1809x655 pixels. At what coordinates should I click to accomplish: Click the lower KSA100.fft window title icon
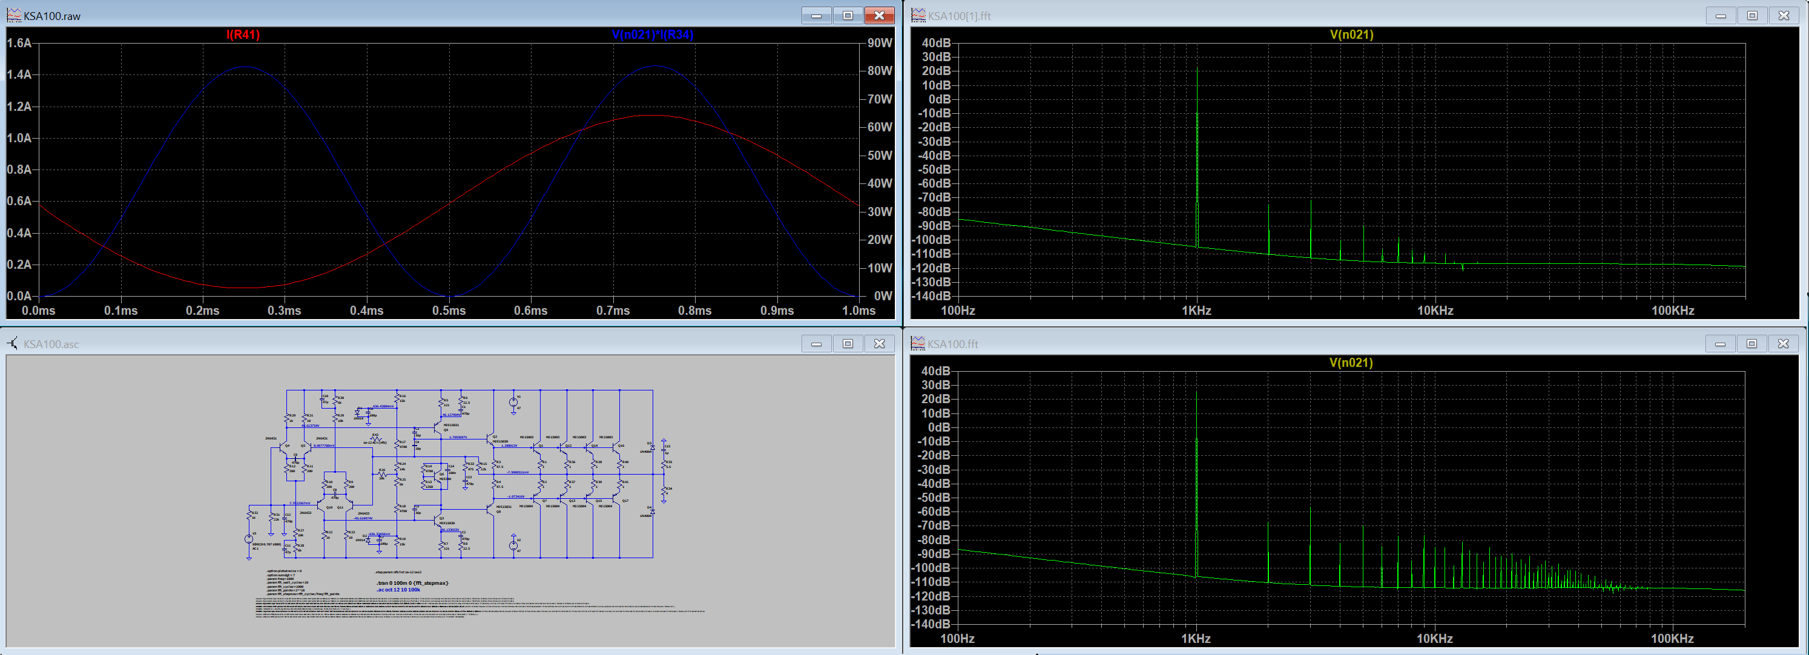coord(918,343)
